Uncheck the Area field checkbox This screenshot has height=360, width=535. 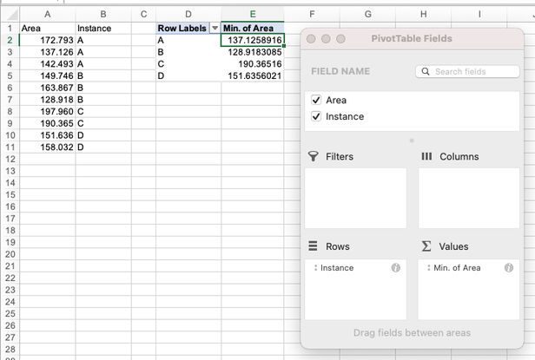coord(316,100)
